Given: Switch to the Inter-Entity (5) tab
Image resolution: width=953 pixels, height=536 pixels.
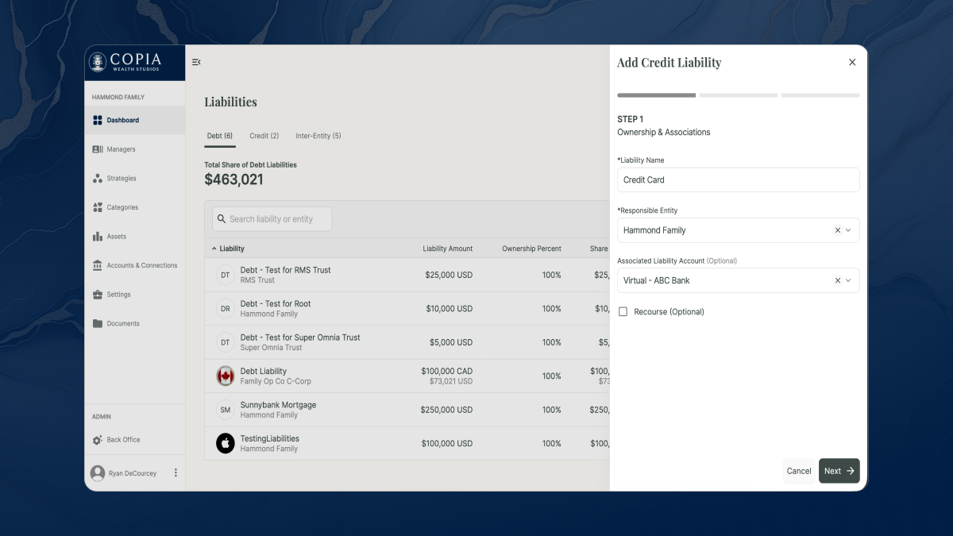Looking at the screenshot, I should click(318, 136).
